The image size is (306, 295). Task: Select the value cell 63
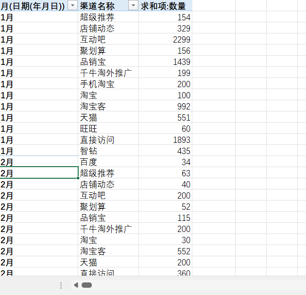(166, 173)
